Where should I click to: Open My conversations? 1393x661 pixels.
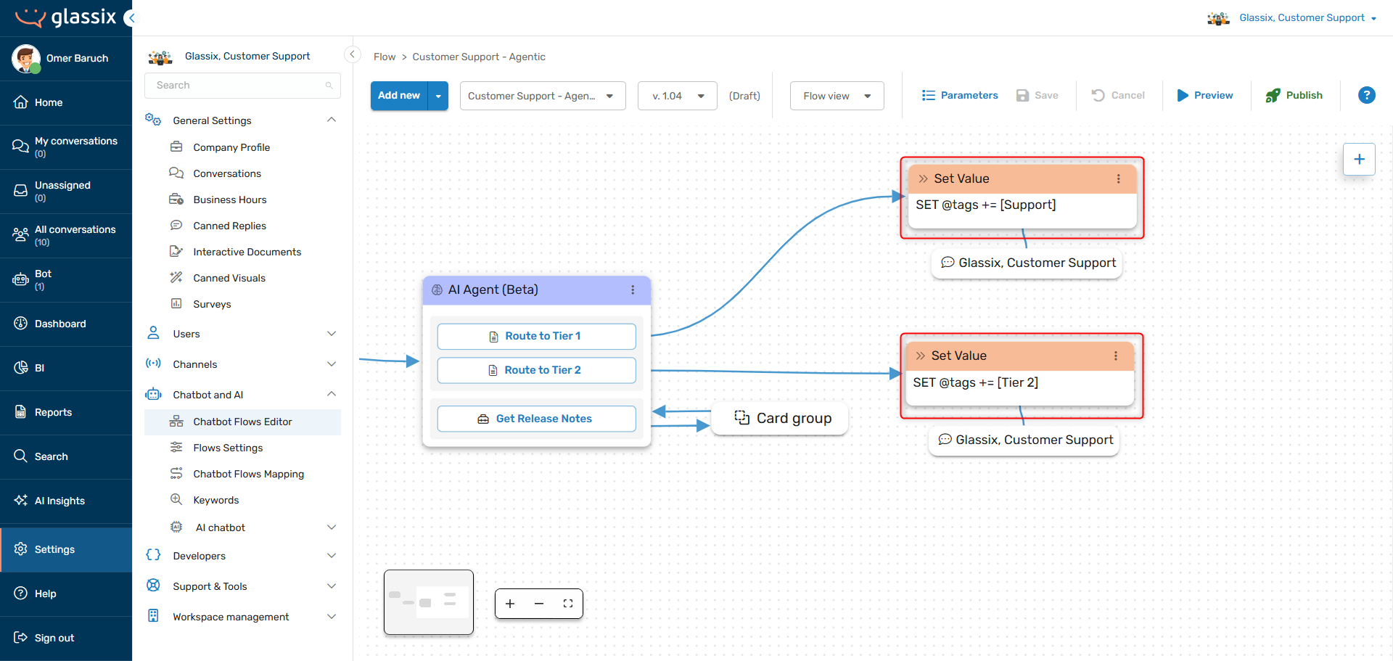coord(66,147)
